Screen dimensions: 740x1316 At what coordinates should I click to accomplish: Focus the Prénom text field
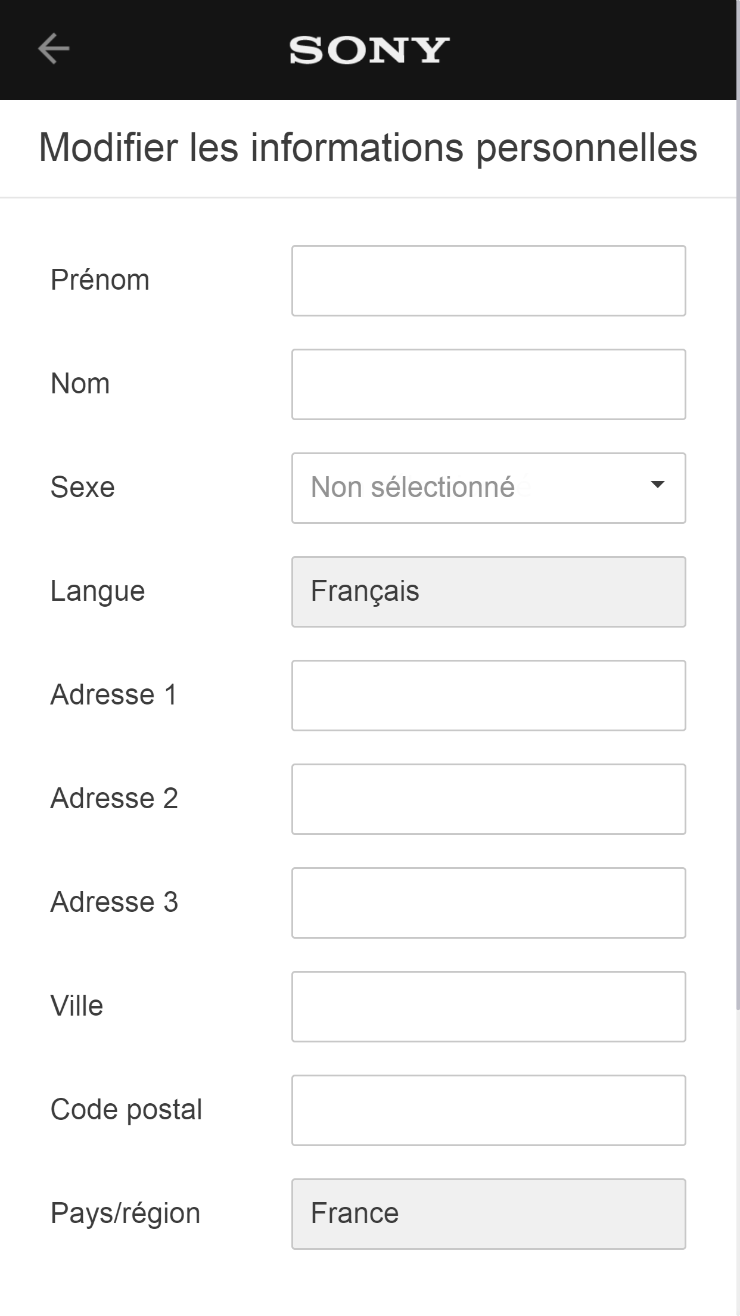point(489,281)
